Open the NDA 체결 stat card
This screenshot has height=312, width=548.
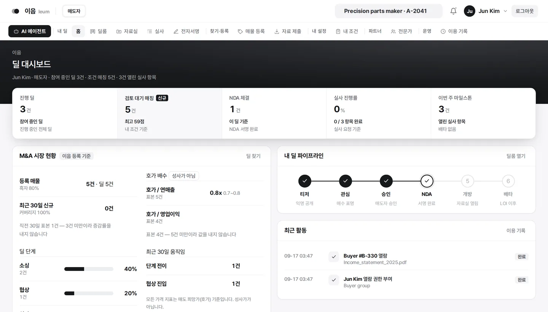click(274, 113)
